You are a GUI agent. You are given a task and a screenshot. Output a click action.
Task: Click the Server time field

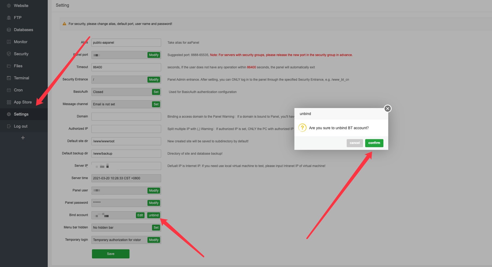(126, 178)
